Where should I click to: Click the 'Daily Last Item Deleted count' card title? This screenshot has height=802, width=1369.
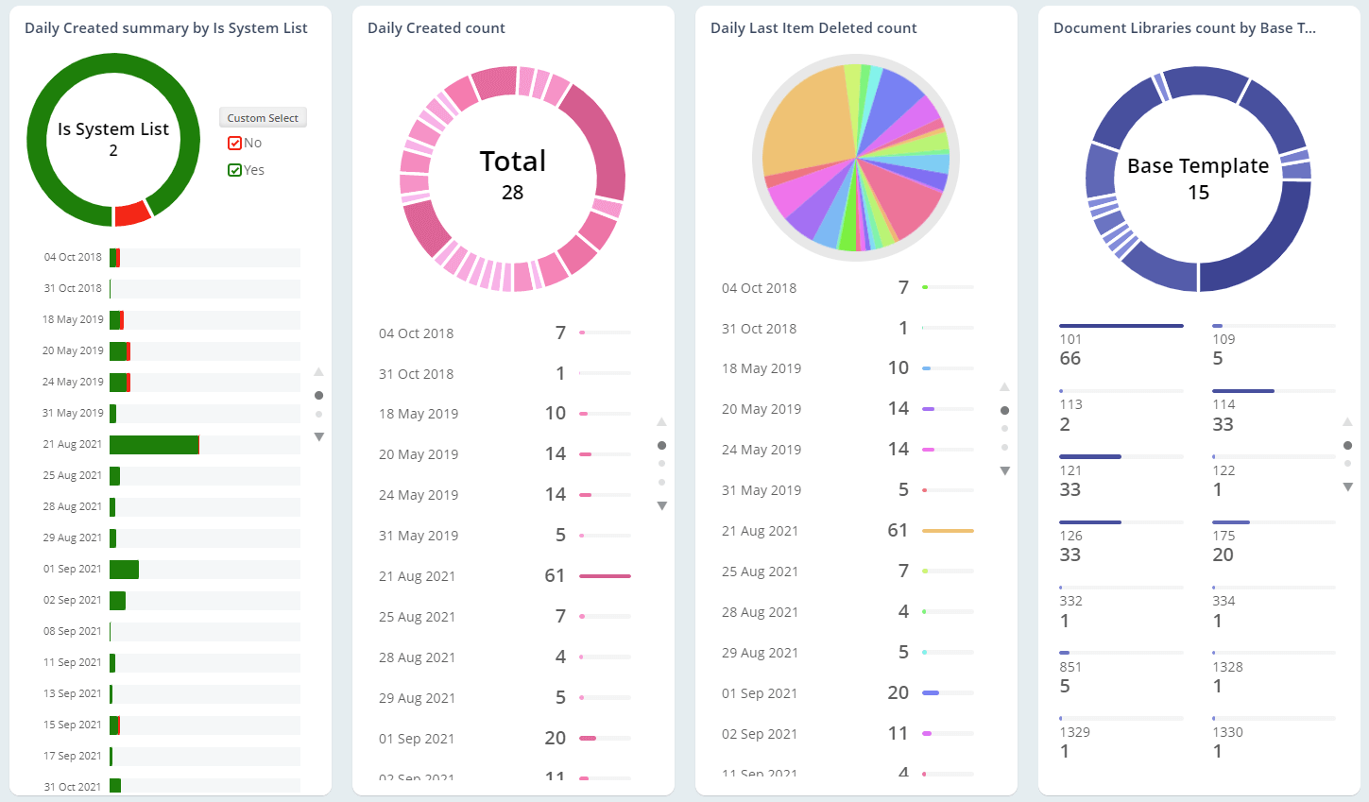pos(813,28)
